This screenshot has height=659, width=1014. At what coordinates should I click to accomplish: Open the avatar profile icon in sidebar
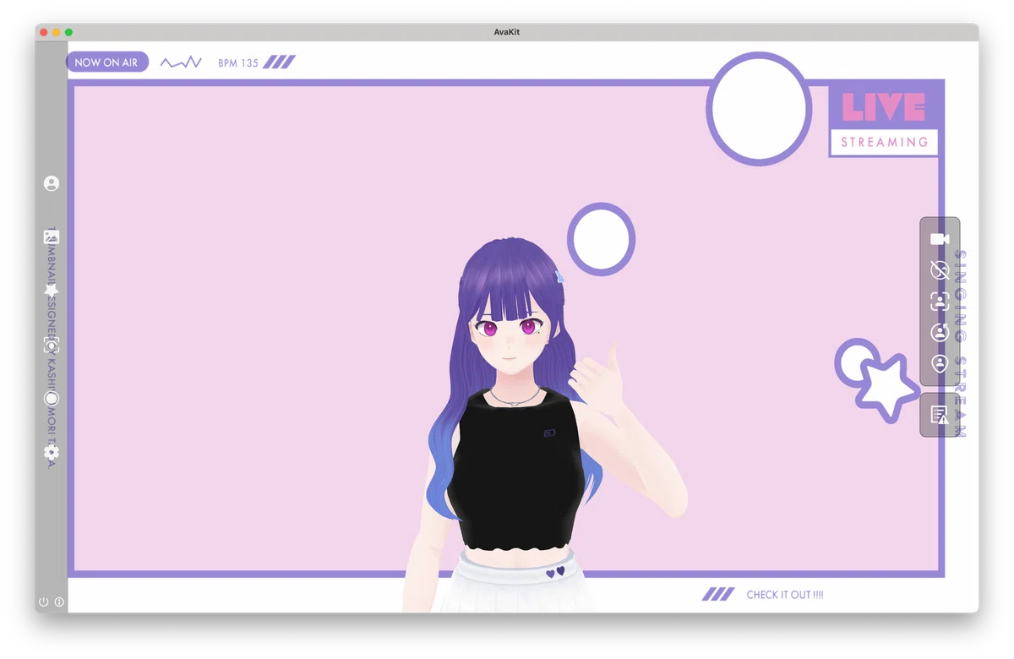point(52,183)
